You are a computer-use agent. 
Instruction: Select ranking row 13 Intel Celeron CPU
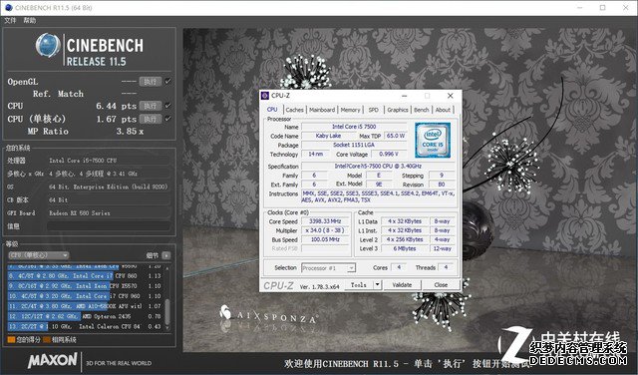click(x=86, y=326)
